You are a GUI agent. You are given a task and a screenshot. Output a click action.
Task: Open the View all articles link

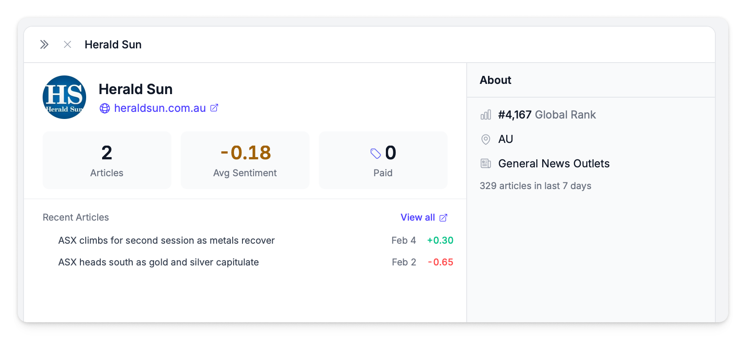pos(417,217)
